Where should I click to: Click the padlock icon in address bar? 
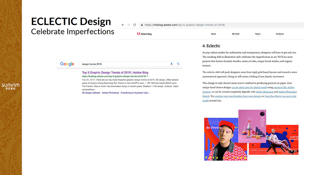(x=142, y=25)
